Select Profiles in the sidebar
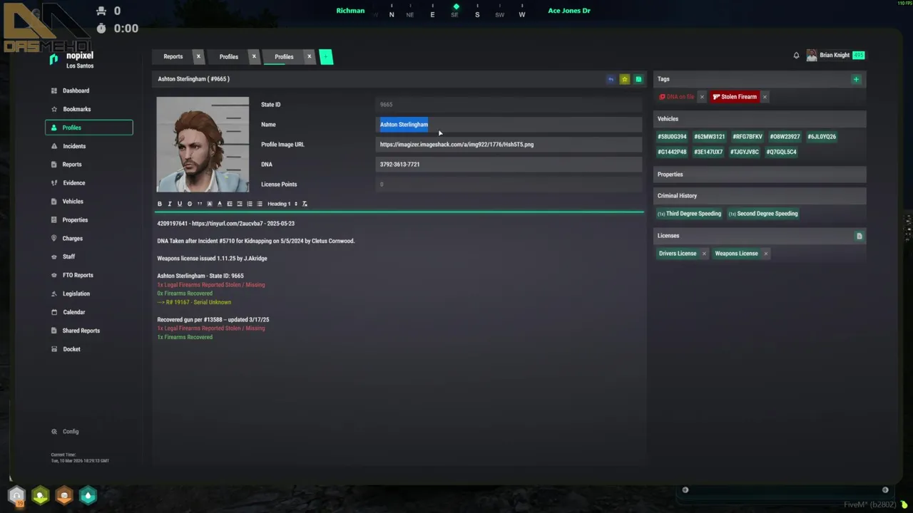Image resolution: width=913 pixels, height=513 pixels. click(89, 128)
